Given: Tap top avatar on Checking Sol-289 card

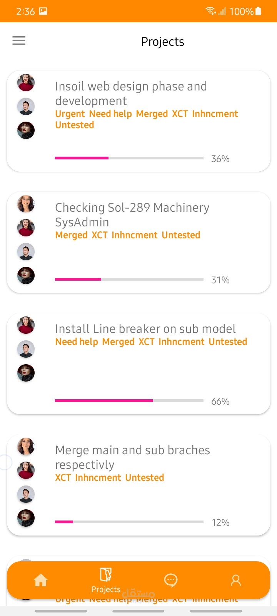Looking at the screenshot, I should [x=26, y=204].
